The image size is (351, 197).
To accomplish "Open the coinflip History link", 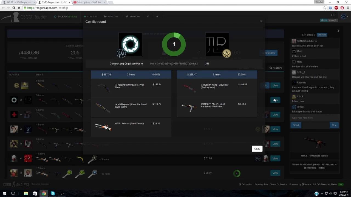I will (x=276, y=68).
